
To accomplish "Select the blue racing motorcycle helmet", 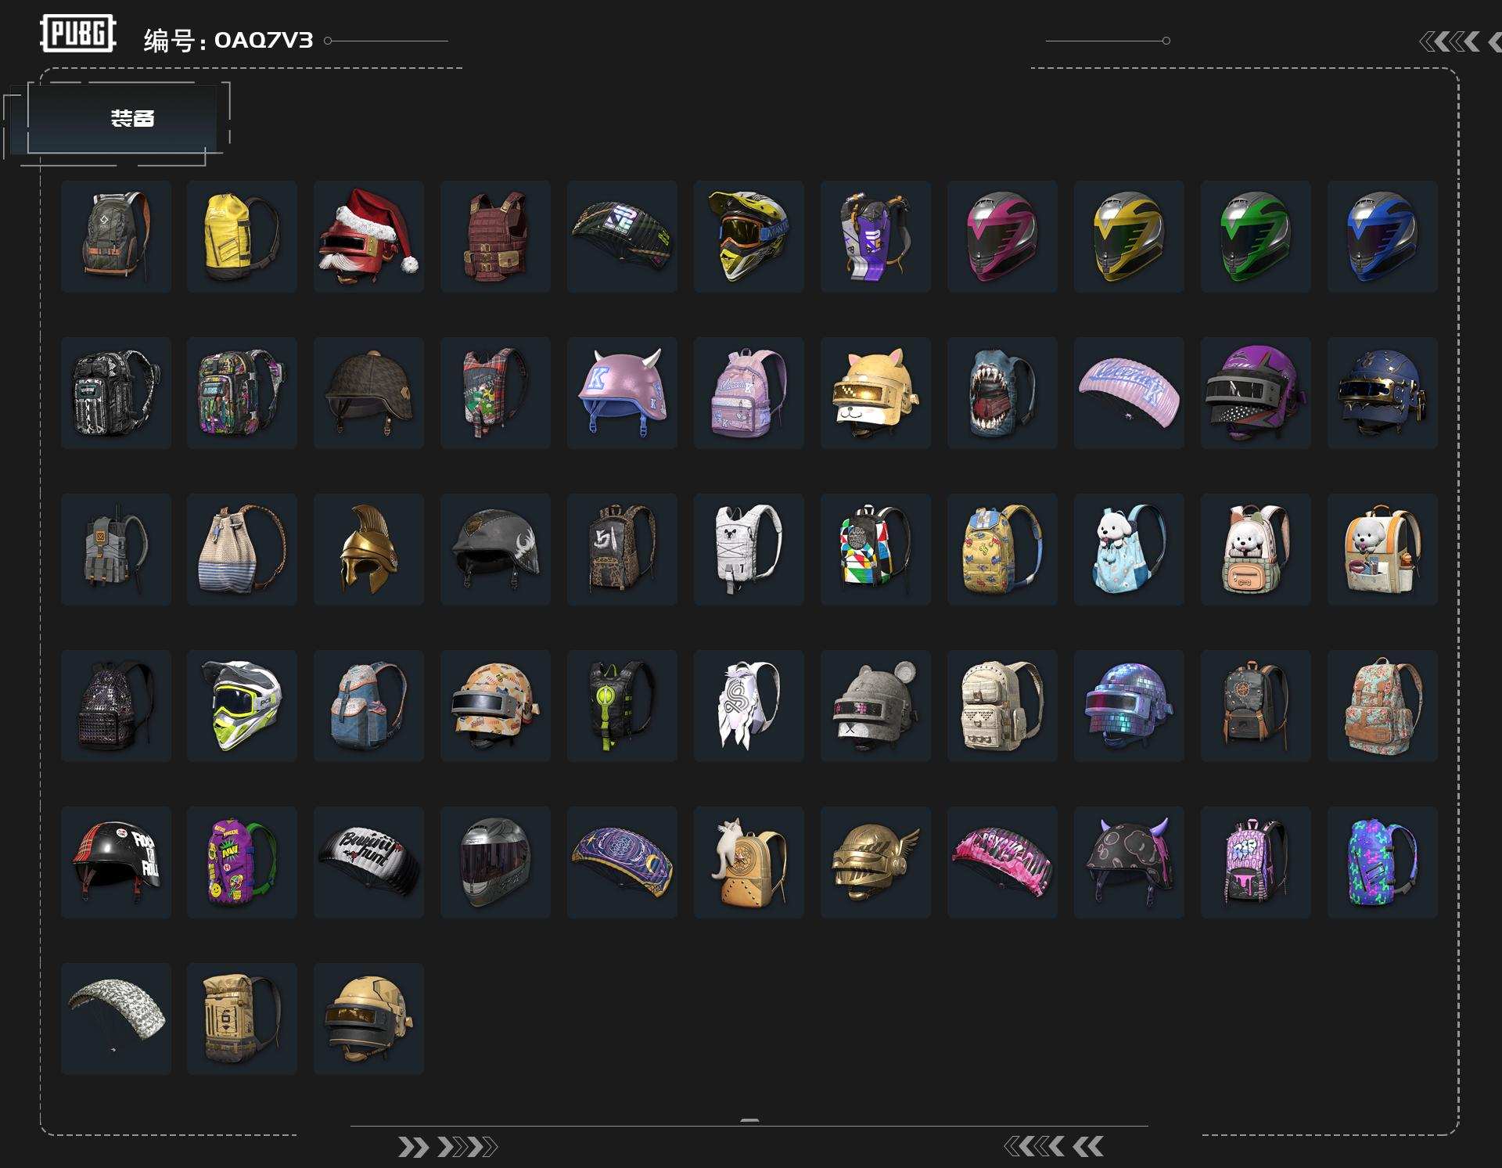I will (x=1382, y=236).
